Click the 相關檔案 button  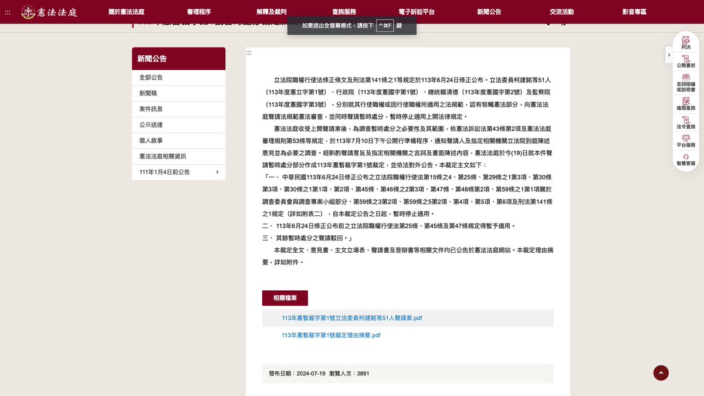tap(285, 298)
